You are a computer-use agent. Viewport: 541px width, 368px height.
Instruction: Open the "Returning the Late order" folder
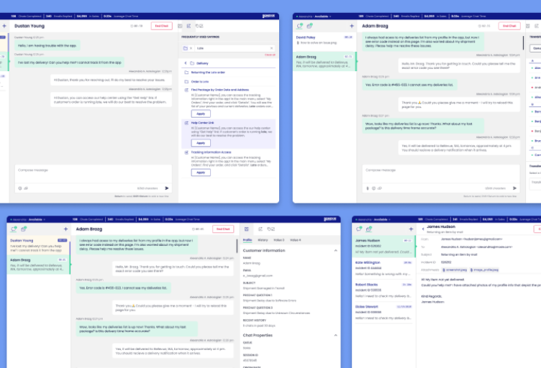point(208,73)
